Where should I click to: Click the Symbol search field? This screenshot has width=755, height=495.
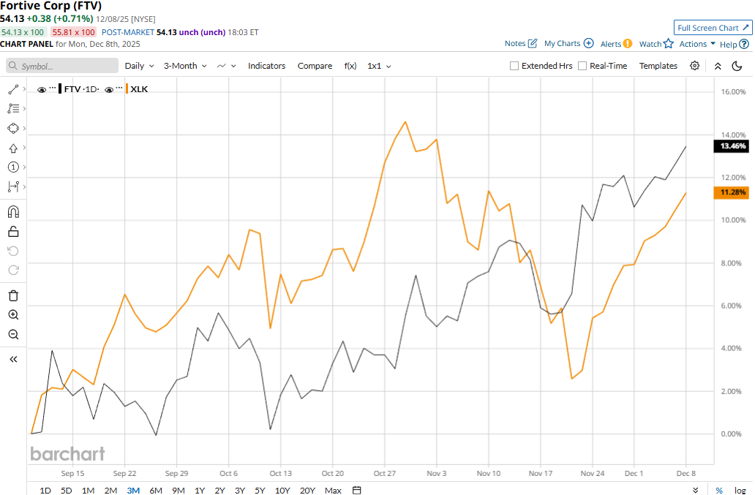click(x=62, y=66)
